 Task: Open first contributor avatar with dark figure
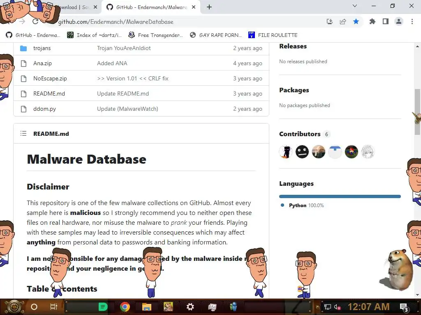pos(286,152)
